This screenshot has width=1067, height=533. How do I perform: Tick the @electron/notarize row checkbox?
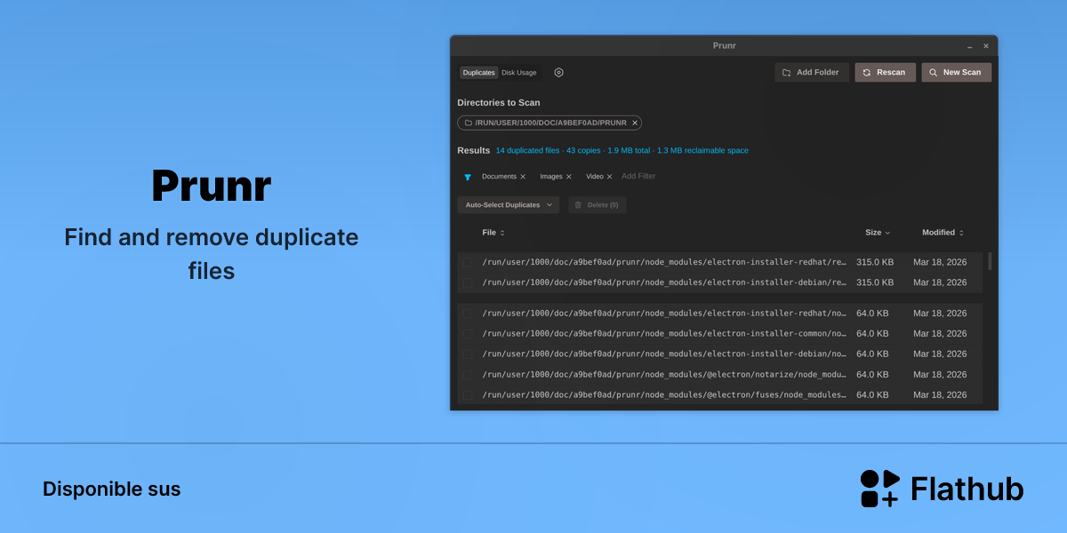pyautogui.click(x=468, y=375)
